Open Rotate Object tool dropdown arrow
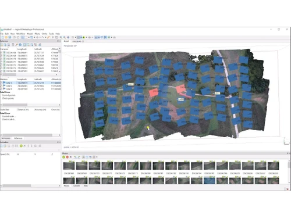 click(x=40, y=37)
